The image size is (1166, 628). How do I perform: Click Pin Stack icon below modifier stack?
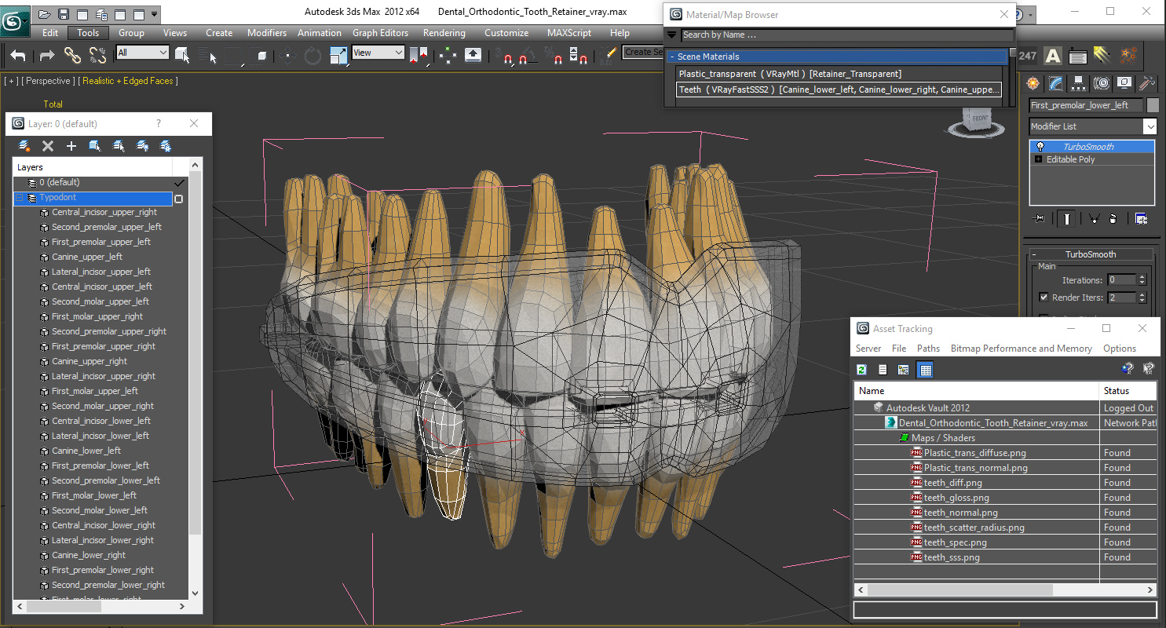pos(1040,219)
